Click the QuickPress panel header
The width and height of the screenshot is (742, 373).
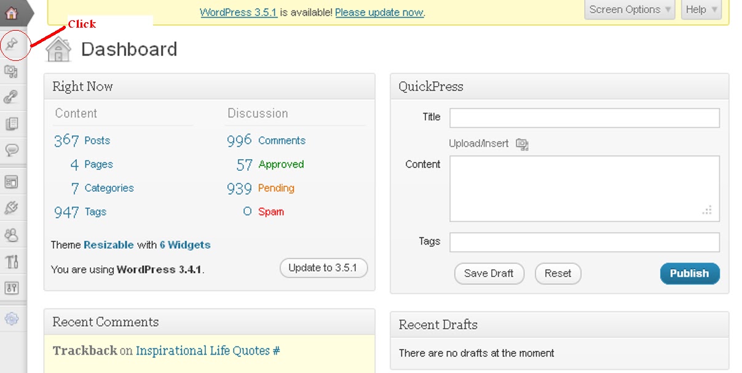pyautogui.click(x=559, y=87)
